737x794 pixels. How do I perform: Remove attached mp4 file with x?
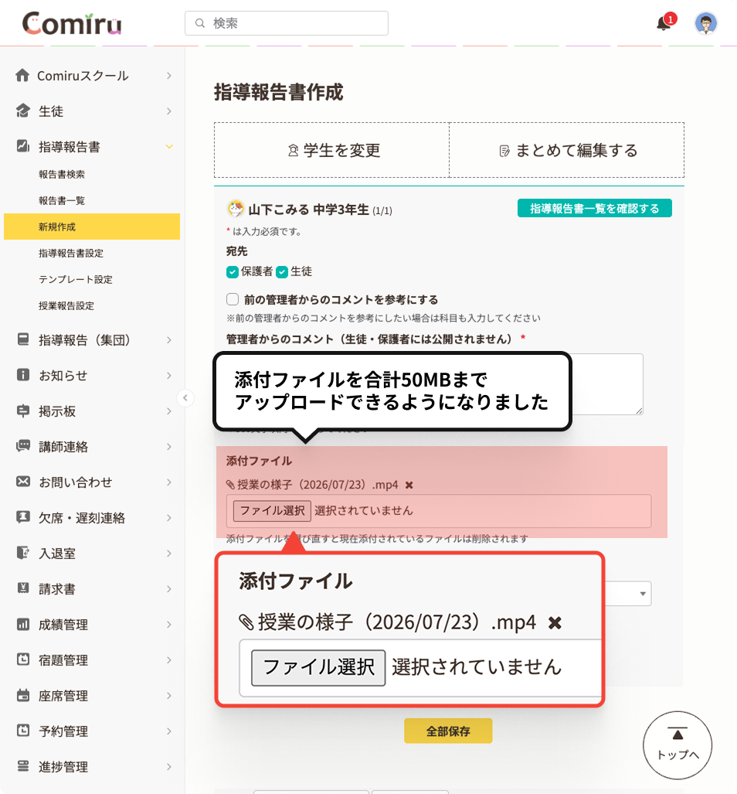point(409,485)
